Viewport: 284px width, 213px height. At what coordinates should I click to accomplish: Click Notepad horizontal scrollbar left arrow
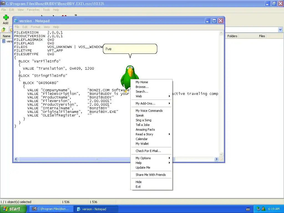pyautogui.click(x=16, y=159)
